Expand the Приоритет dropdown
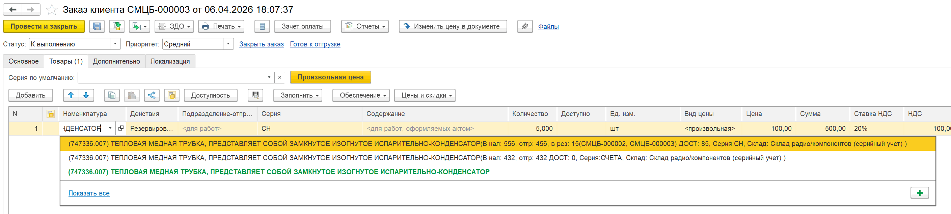Viewport: 951px width, 214px height. [228, 44]
